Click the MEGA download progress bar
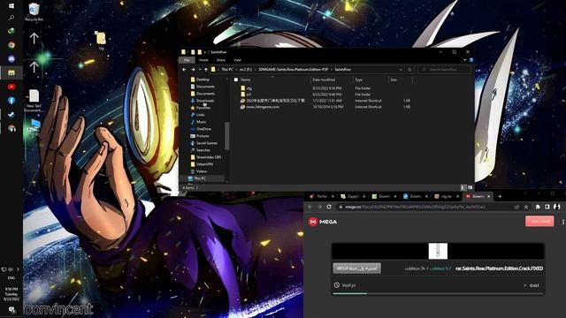The height and width of the screenshot is (318, 566). [438, 294]
